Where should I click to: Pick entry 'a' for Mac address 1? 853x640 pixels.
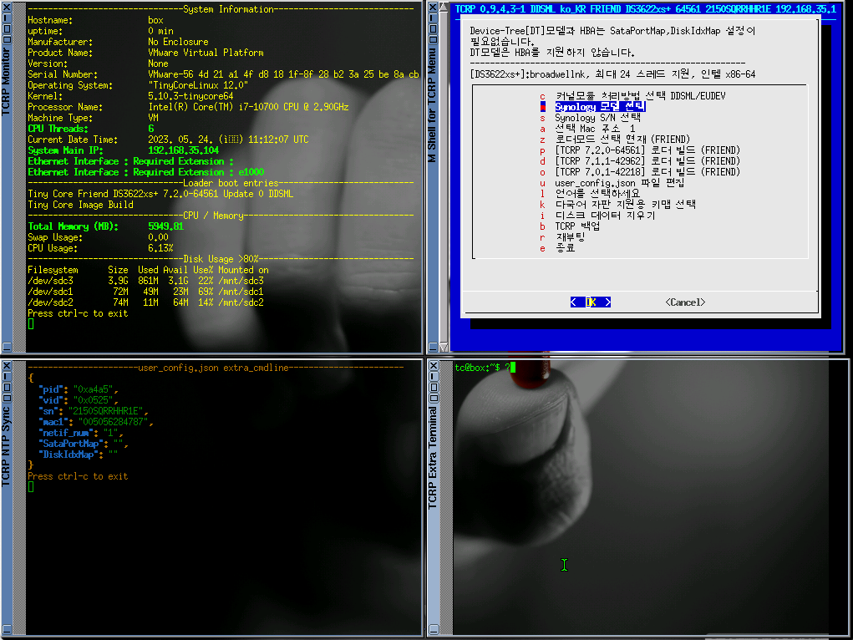pos(587,129)
